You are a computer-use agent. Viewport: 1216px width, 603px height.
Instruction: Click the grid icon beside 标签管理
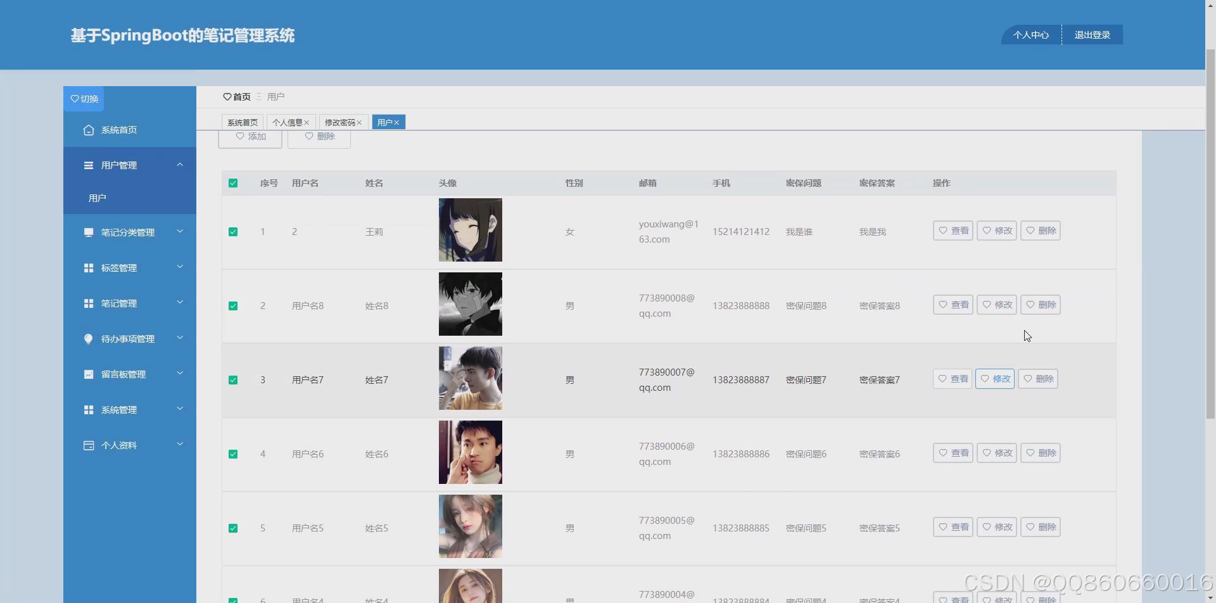(89, 268)
